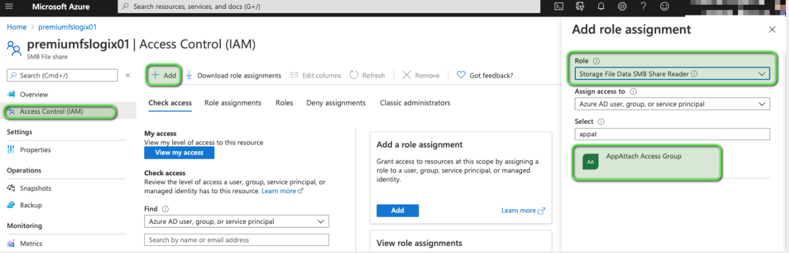Select AppAttach Access Group result
The height and width of the screenshot is (253, 789).
[x=647, y=162]
